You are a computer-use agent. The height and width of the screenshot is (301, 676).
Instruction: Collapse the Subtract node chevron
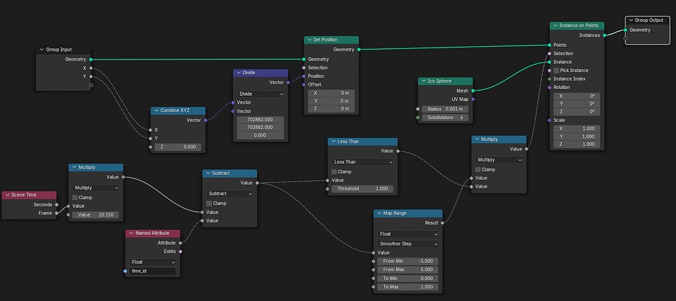[x=208, y=173]
